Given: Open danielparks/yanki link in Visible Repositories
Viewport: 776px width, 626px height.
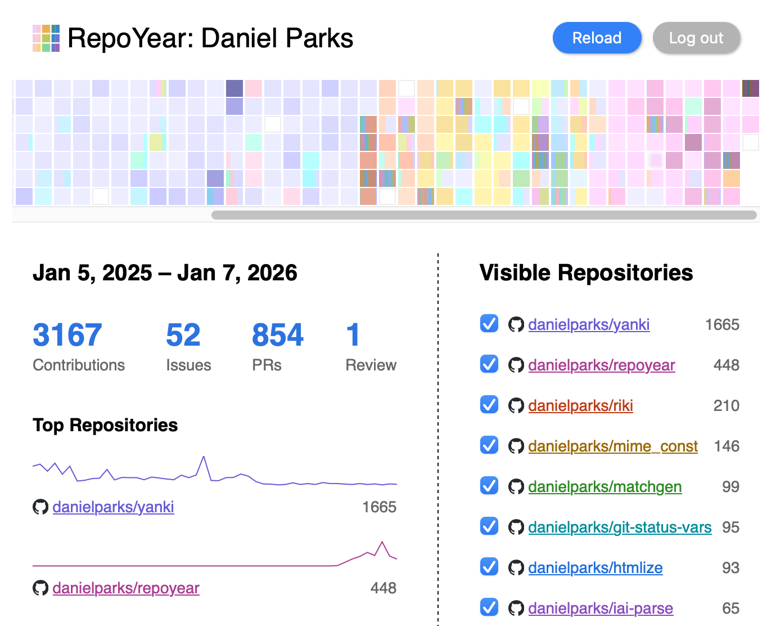Looking at the screenshot, I should pyautogui.click(x=589, y=324).
